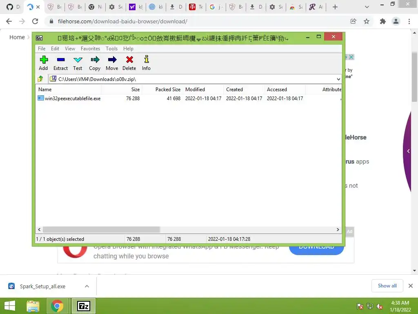Click Show all downloads
This screenshot has height=314, width=418.
(387, 286)
